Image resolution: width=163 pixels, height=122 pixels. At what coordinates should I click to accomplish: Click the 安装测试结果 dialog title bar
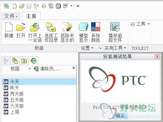pyautogui.click(x=117, y=57)
